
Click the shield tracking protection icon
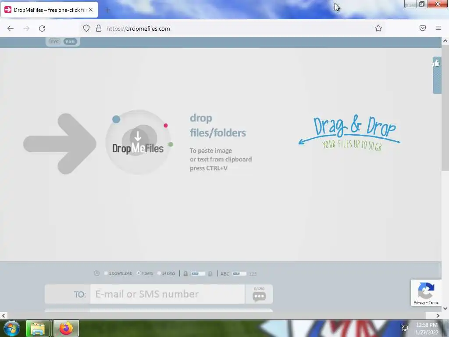tap(86, 28)
